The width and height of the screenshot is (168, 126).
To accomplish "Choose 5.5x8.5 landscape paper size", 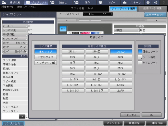I will point(73,91).
